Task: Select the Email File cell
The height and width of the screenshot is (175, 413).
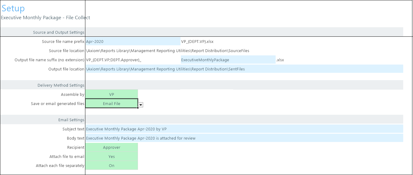Action: (112, 103)
